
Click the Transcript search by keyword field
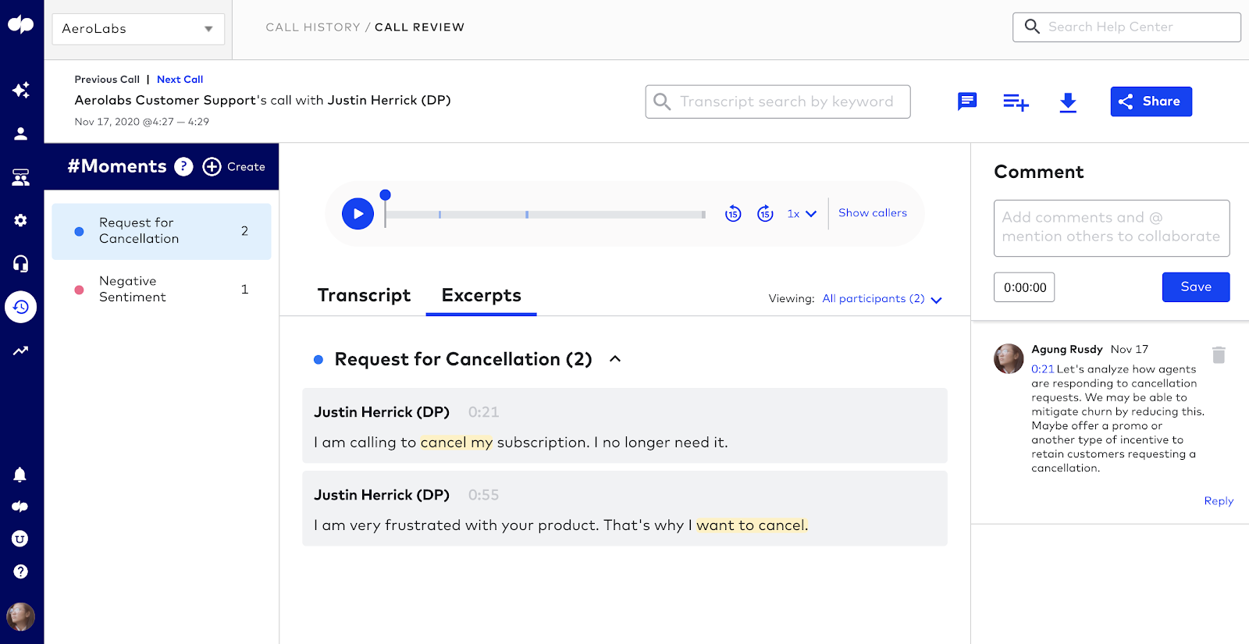pyautogui.click(x=778, y=101)
